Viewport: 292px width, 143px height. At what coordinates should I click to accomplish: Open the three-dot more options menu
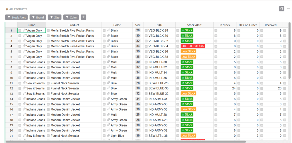[x=288, y=9]
